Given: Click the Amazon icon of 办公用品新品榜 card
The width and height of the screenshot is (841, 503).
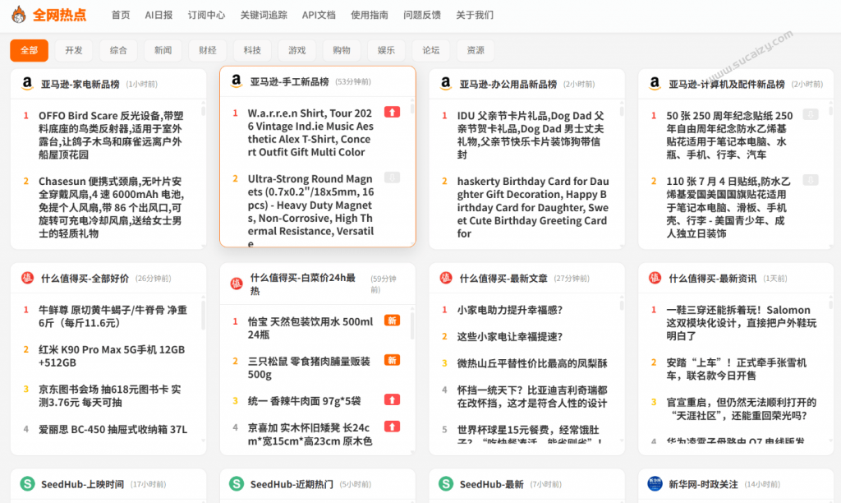Looking at the screenshot, I should (445, 84).
